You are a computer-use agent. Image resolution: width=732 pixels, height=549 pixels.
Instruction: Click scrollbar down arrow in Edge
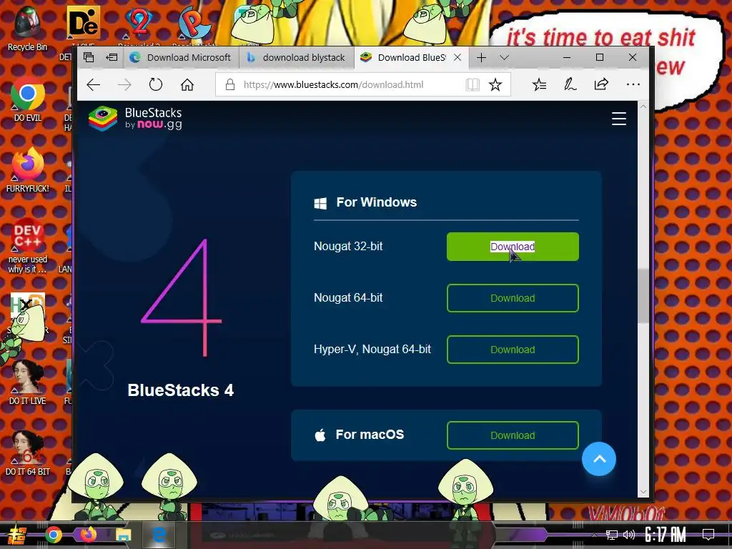coord(643,492)
